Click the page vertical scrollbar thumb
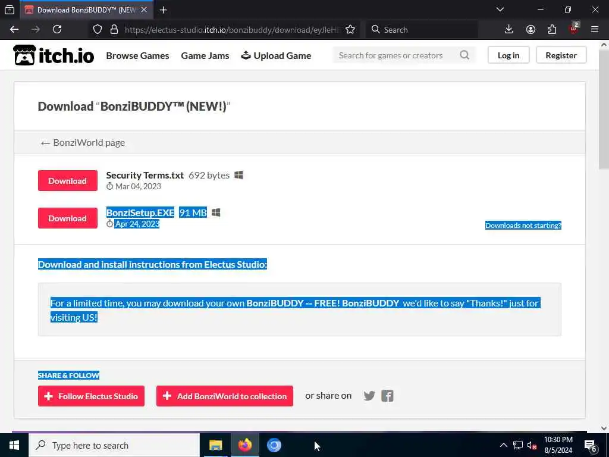This screenshot has height=457, width=609. pos(604,111)
